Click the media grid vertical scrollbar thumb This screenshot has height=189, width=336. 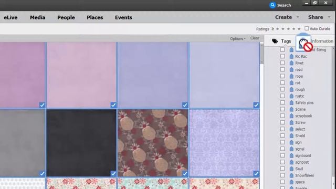click(x=261, y=54)
